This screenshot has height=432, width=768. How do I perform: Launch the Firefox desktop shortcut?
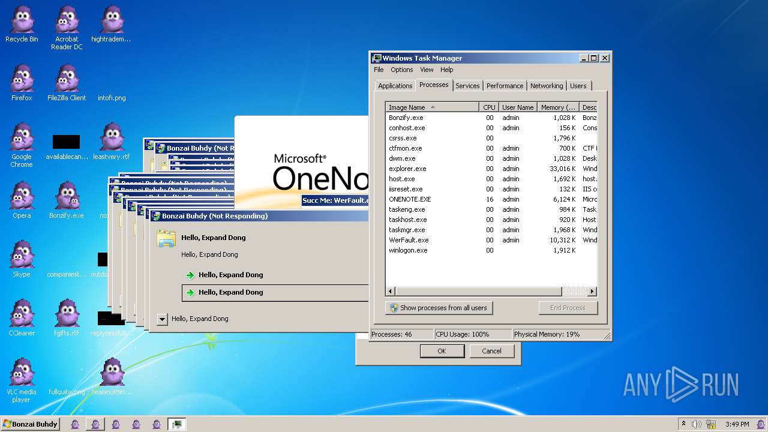(22, 83)
